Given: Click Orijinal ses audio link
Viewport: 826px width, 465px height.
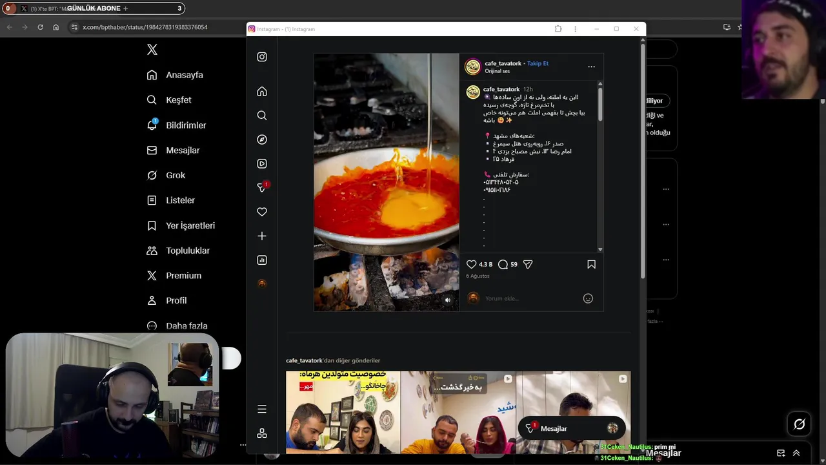Looking at the screenshot, I should tap(497, 71).
